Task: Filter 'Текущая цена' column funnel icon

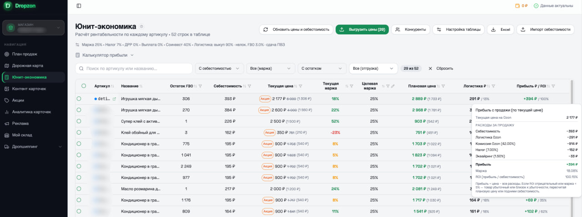Action: 301,86
